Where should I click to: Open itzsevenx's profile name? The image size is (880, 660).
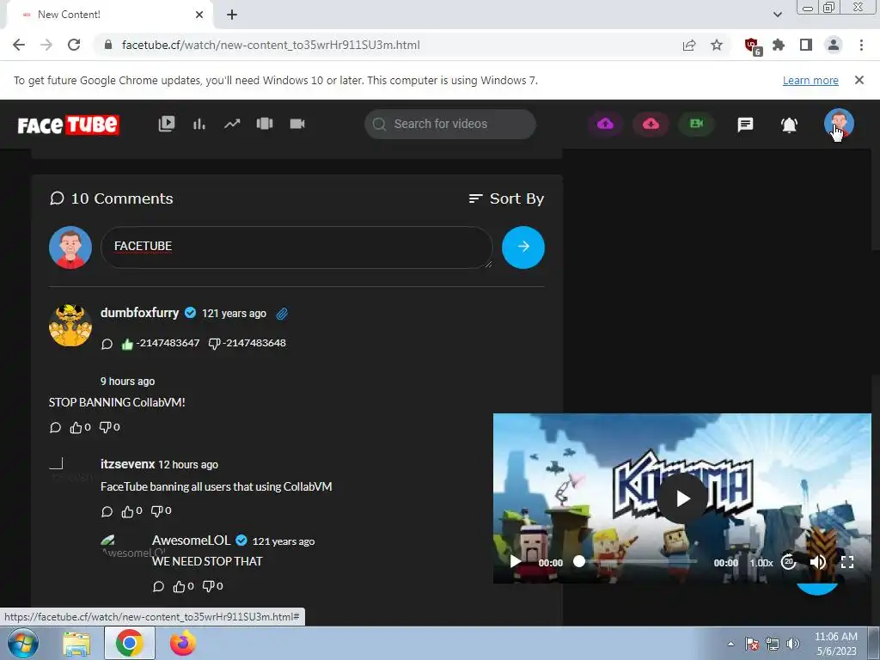point(127,464)
